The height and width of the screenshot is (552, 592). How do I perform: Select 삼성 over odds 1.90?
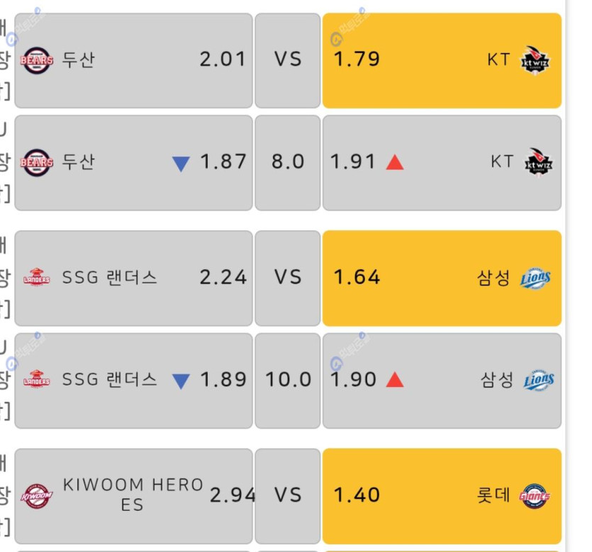[442, 381]
